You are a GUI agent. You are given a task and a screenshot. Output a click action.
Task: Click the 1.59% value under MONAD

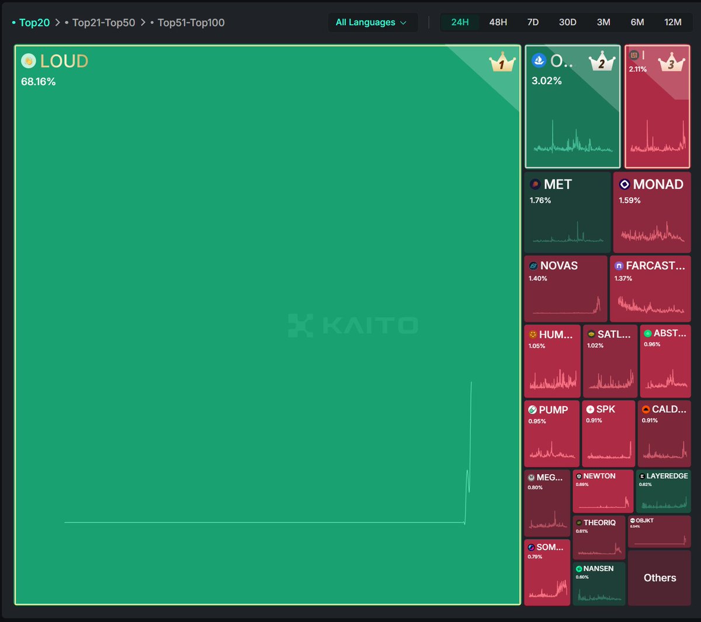tap(630, 200)
